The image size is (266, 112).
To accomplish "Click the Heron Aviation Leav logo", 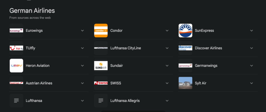I will 16,66.
